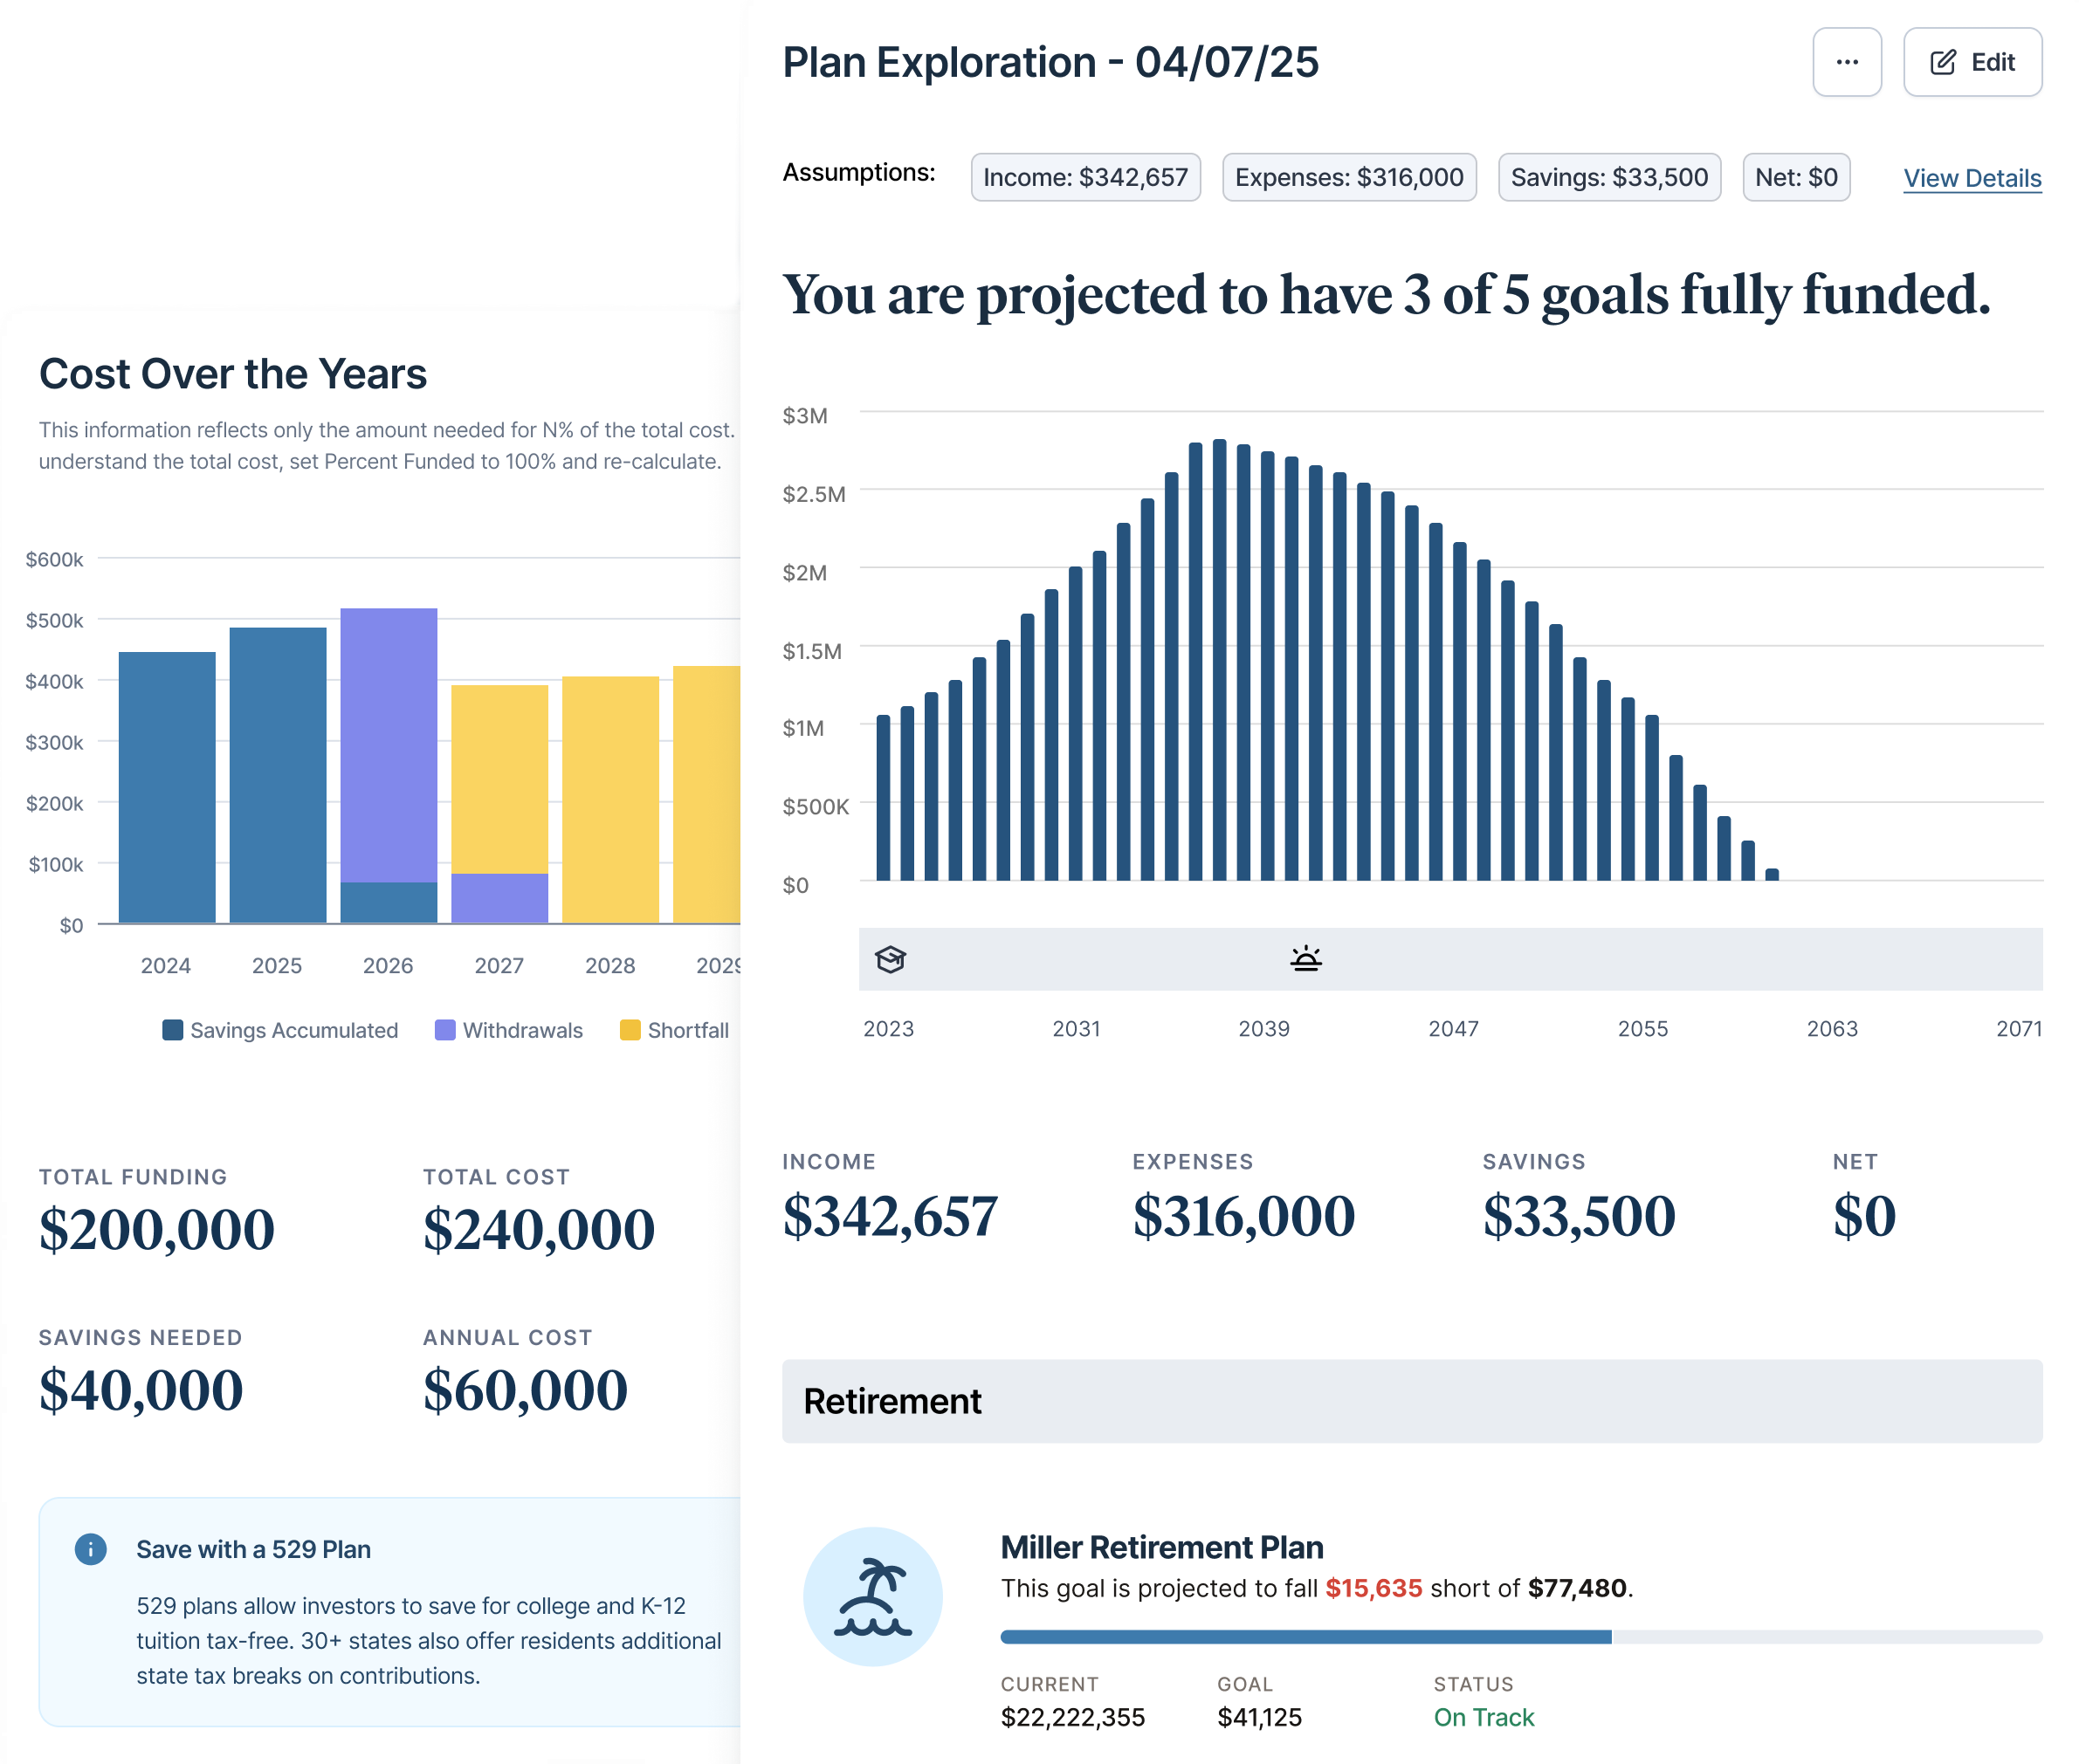Click the 2024 savings accumulated bar
This screenshot has height=1764, width=2079.
(x=167, y=787)
